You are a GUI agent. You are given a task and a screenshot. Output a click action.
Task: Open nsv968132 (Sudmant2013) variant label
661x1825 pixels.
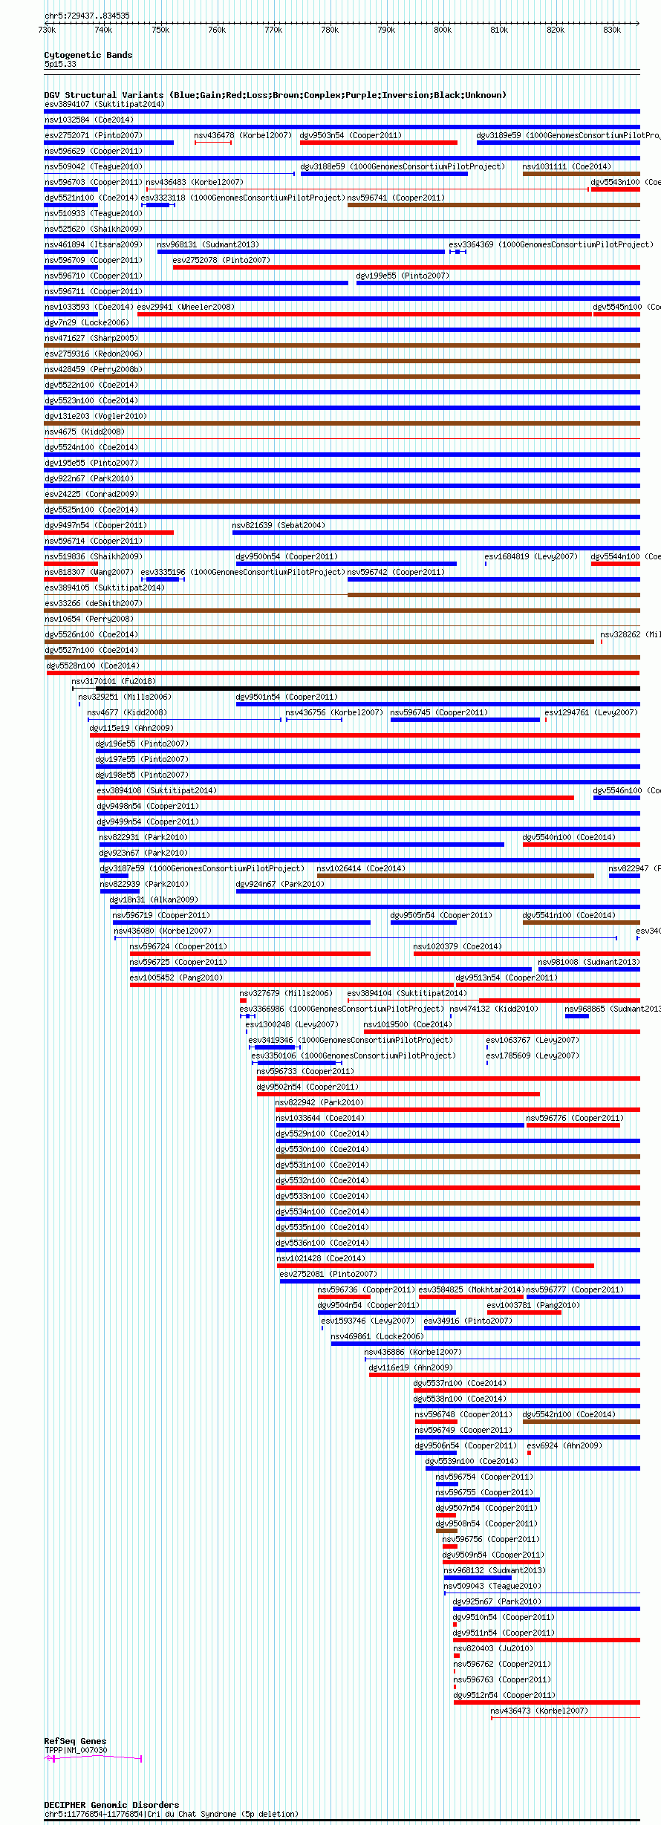click(x=495, y=1570)
